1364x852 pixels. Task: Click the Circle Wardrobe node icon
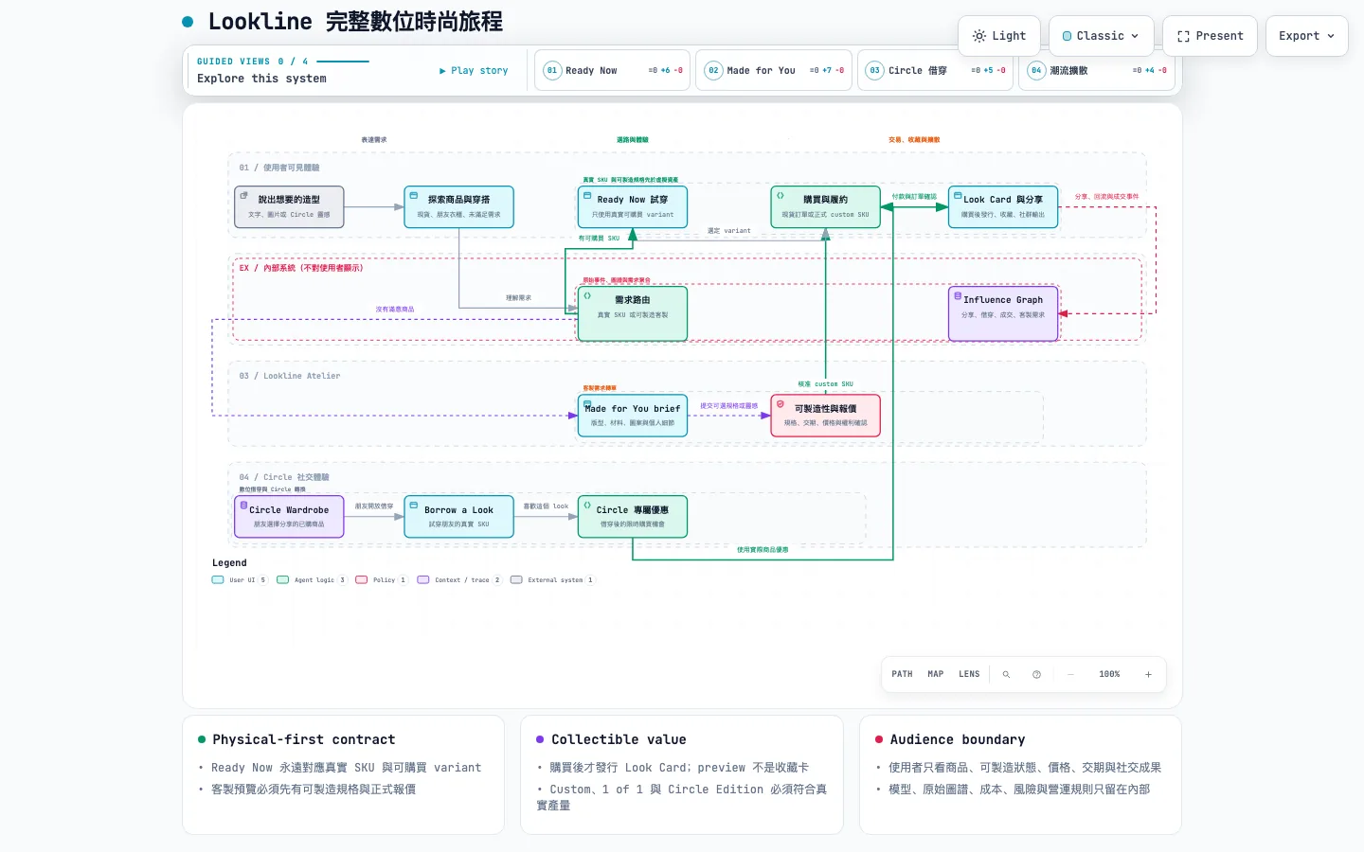pos(243,506)
